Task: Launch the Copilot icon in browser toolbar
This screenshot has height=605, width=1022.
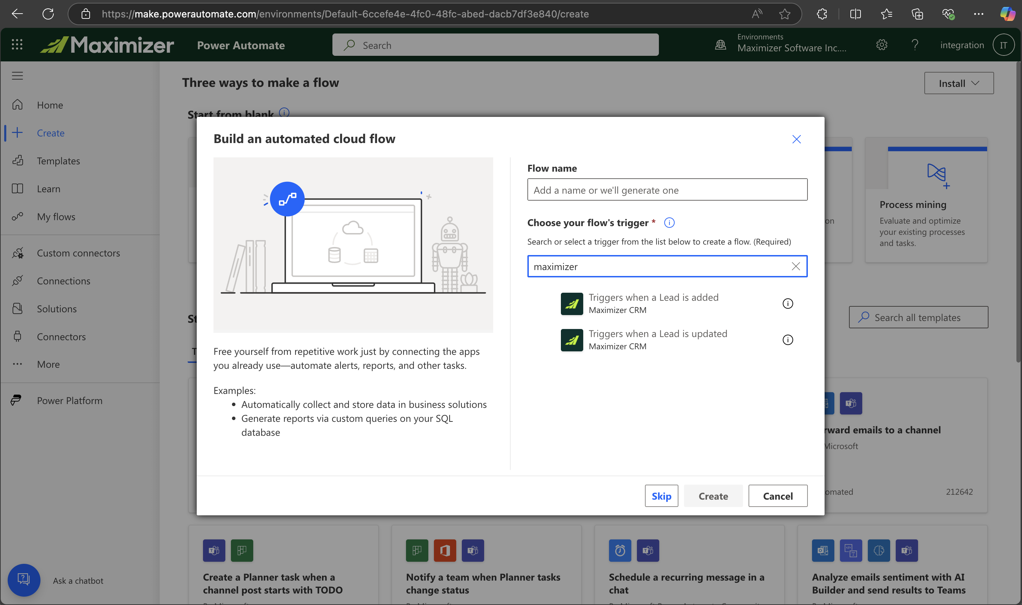Action: 1007,14
